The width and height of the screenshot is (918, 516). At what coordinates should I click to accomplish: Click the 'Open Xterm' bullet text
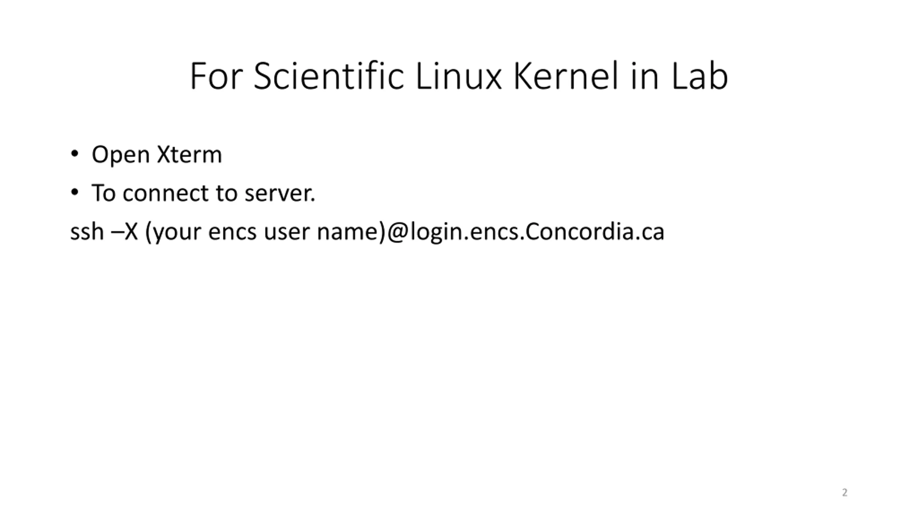coord(157,155)
